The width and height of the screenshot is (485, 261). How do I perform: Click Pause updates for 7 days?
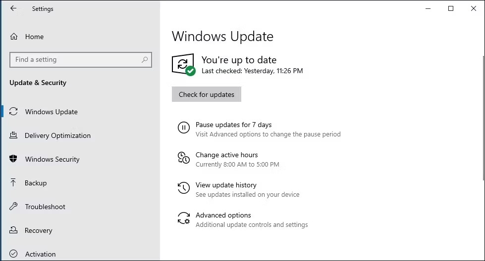point(233,125)
